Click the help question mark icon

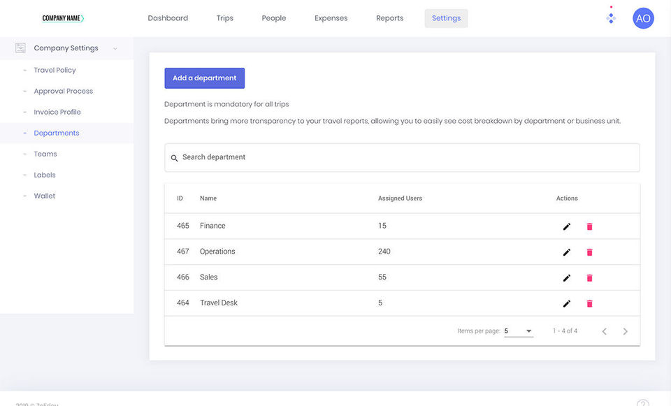[x=643, y=403]
